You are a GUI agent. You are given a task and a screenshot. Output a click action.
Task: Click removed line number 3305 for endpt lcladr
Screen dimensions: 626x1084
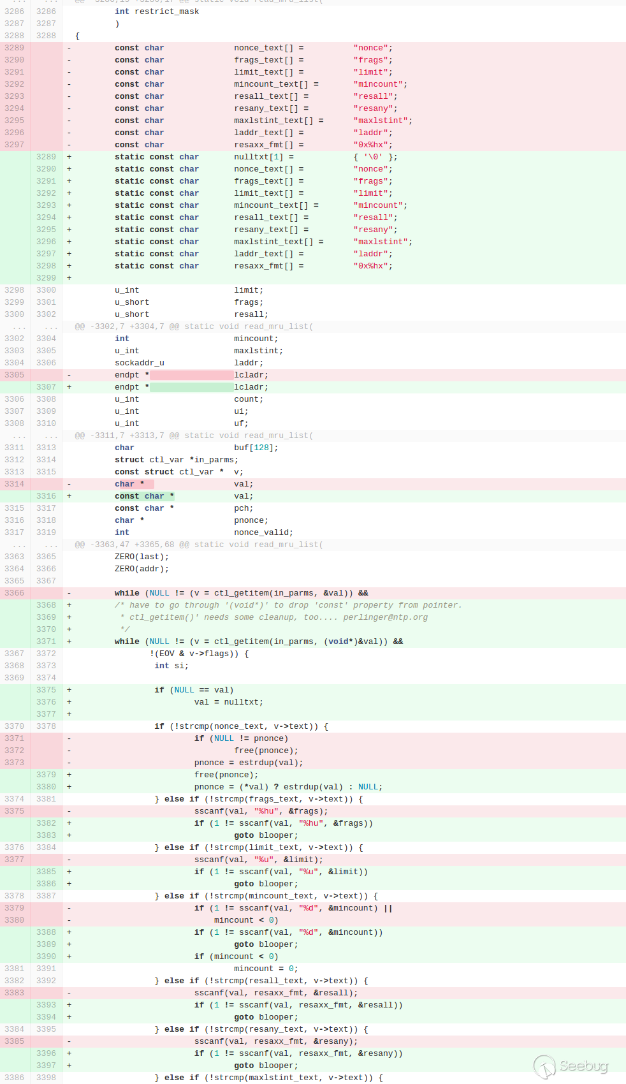click(x=15, y=375)
